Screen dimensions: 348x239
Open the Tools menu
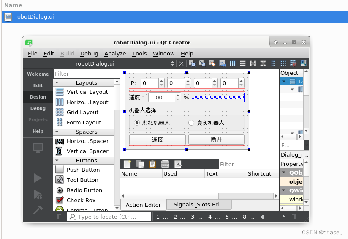tap(139, 54)
